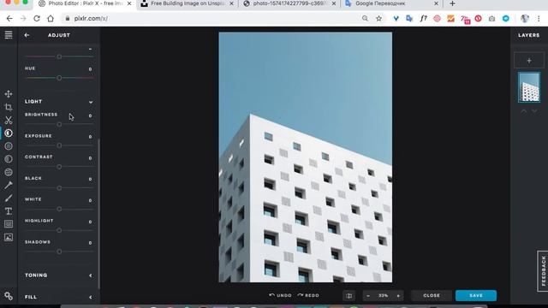Zoom in with plus button
This screenshot has width=548, height=308.
tap(398, 296)
